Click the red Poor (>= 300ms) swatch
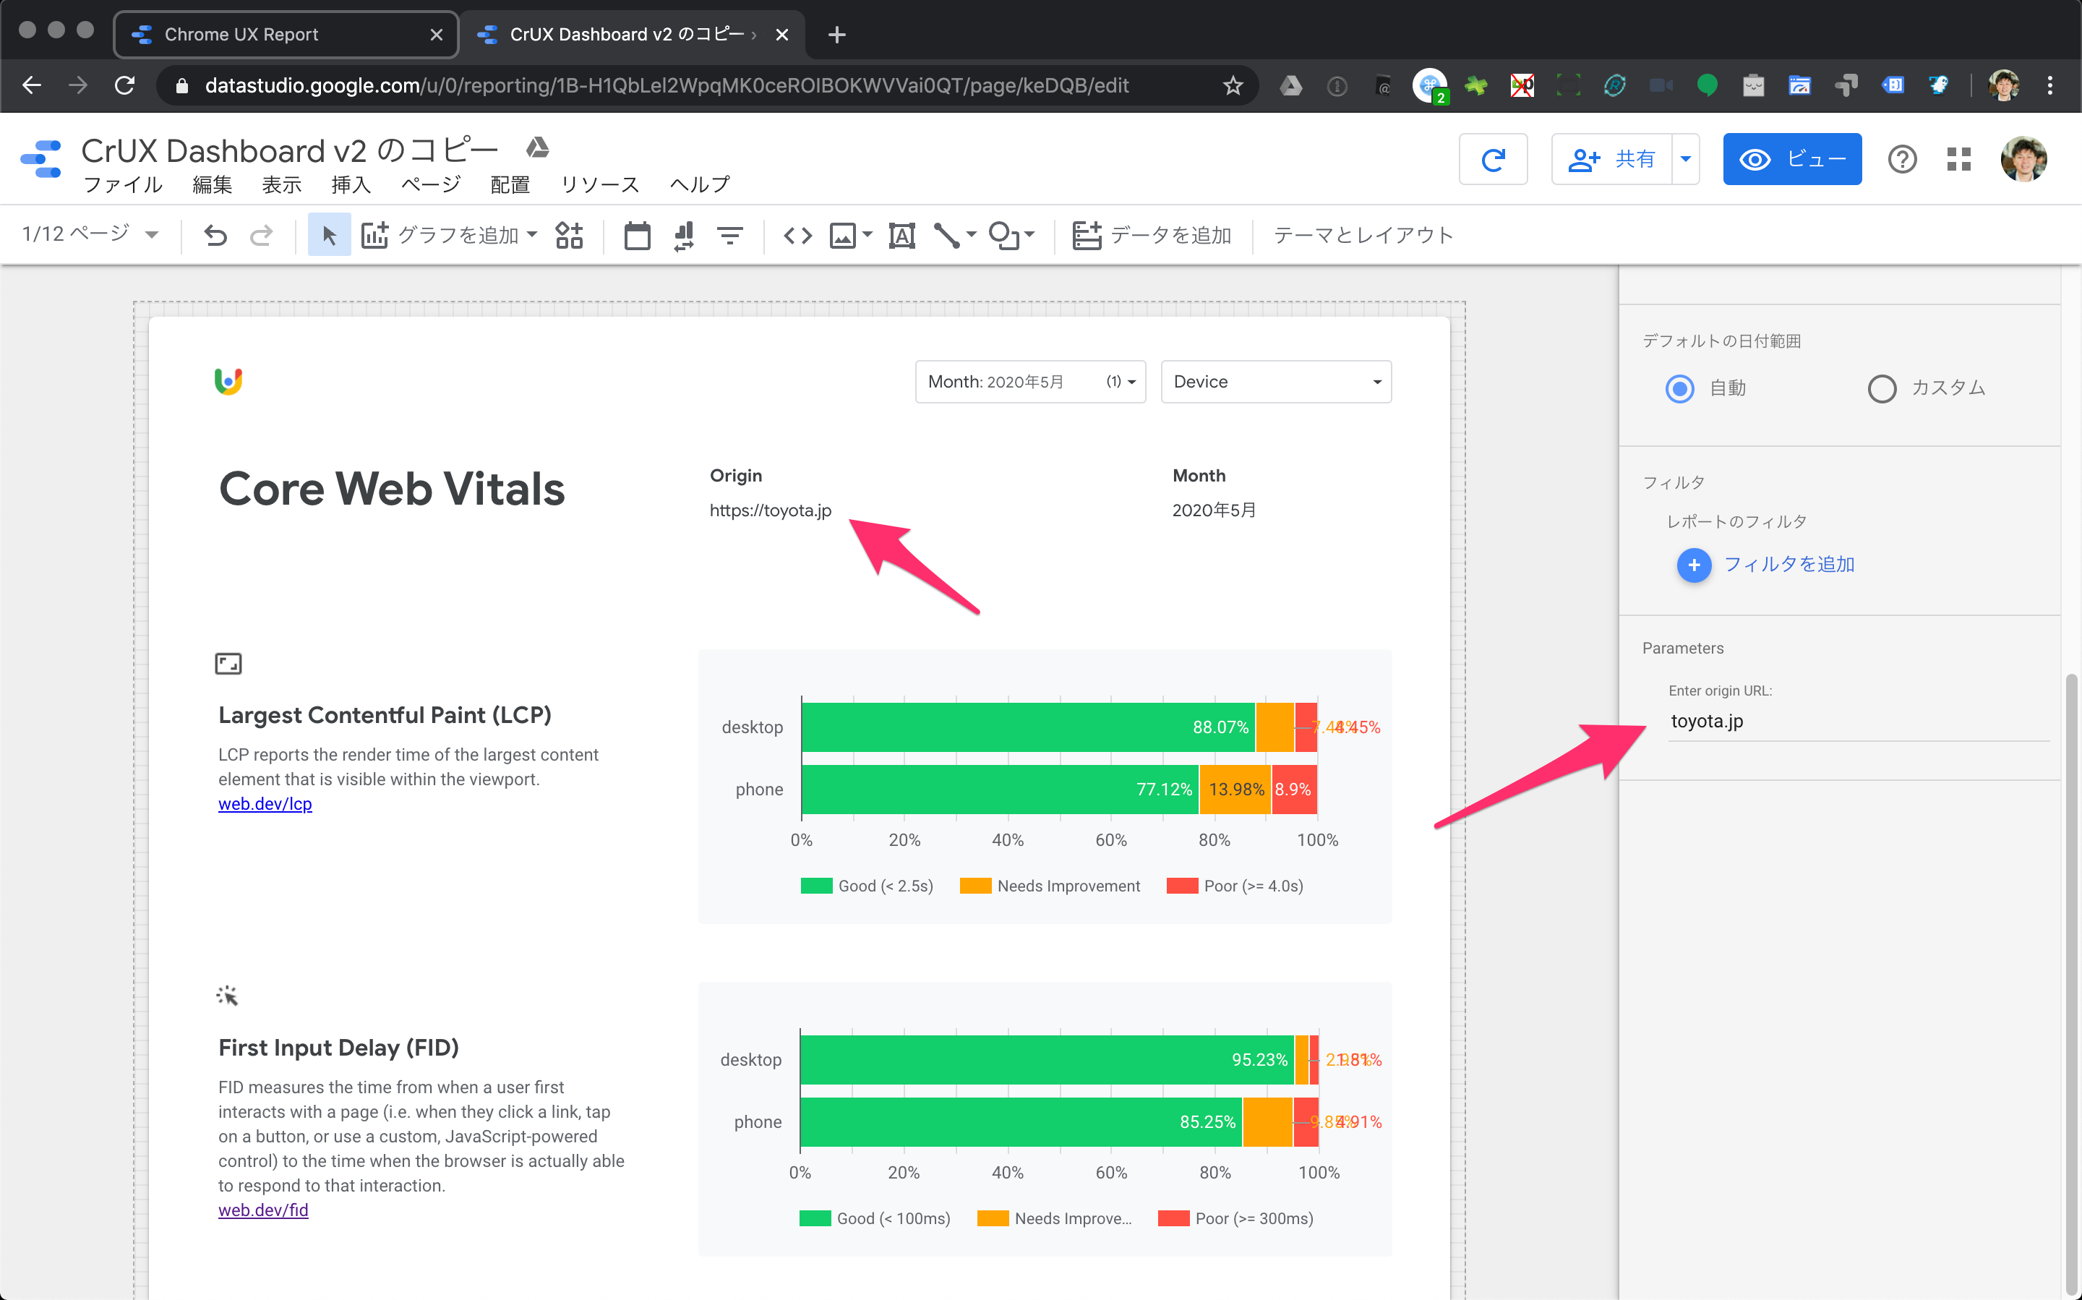Viewport: 2082px width, 1300px height. pyautogui.click(x=1173, y=1218)
